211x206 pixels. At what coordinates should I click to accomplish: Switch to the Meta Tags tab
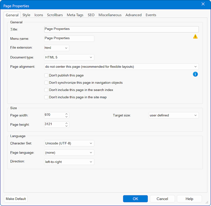pos(75,15)
